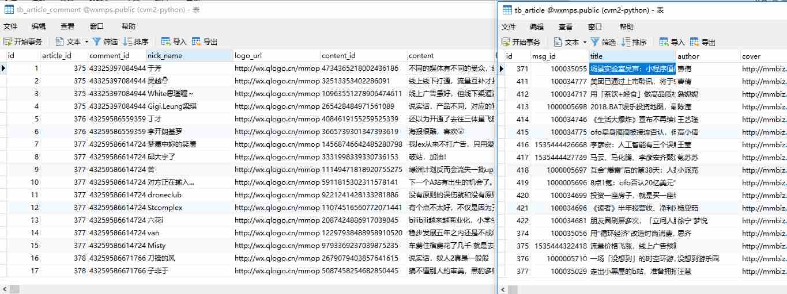The image size is (787, 294).
Task: Open 文件 menu in tb_article window
Action: (x=509, y=27)
